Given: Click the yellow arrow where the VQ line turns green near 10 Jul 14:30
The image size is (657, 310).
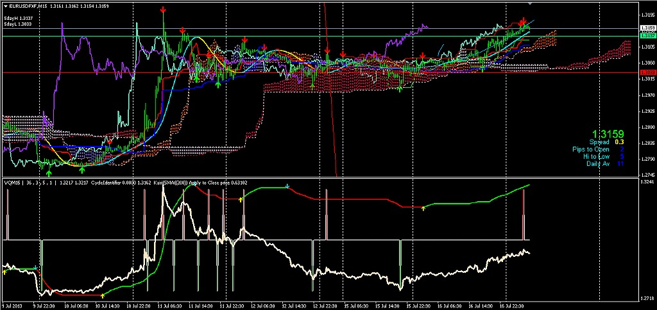Looking at the screenshot, I should pos(103,295).
